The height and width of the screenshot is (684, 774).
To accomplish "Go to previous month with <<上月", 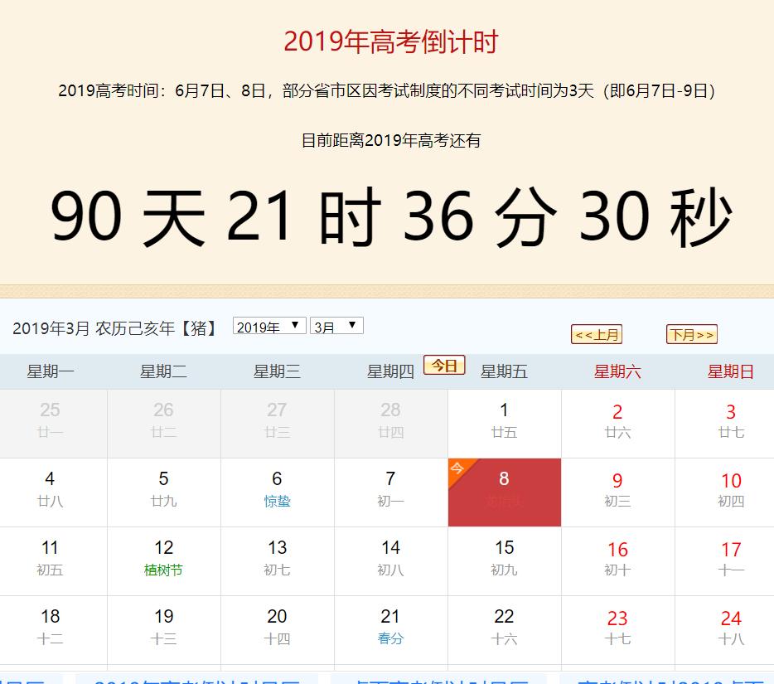I will pyautogui.click(x=597, y=334).
